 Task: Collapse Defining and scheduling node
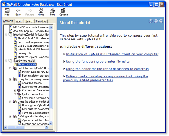pos(10,116)
